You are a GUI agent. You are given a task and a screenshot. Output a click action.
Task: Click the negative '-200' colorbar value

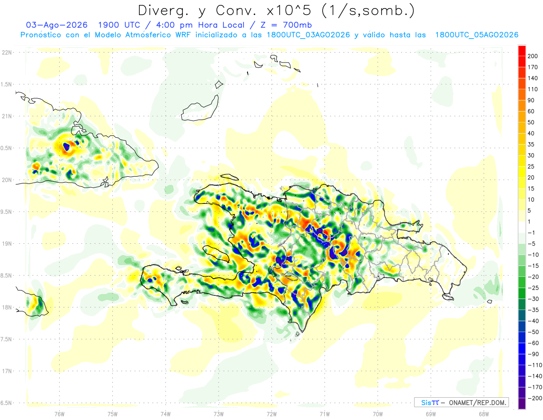(x=535, y=398)
